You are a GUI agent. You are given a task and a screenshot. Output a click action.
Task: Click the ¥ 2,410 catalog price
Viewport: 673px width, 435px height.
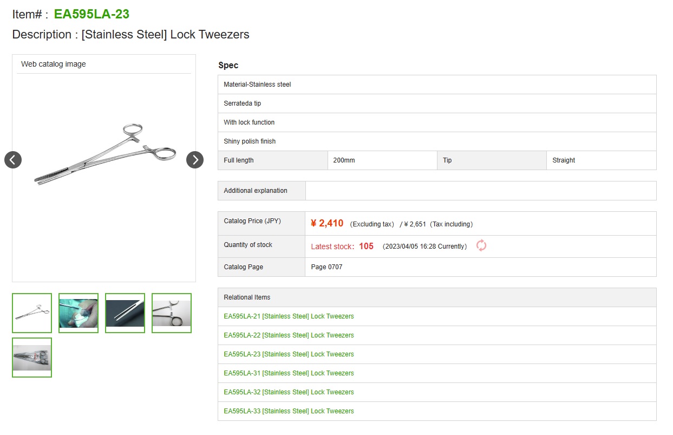tap(327, 223)
